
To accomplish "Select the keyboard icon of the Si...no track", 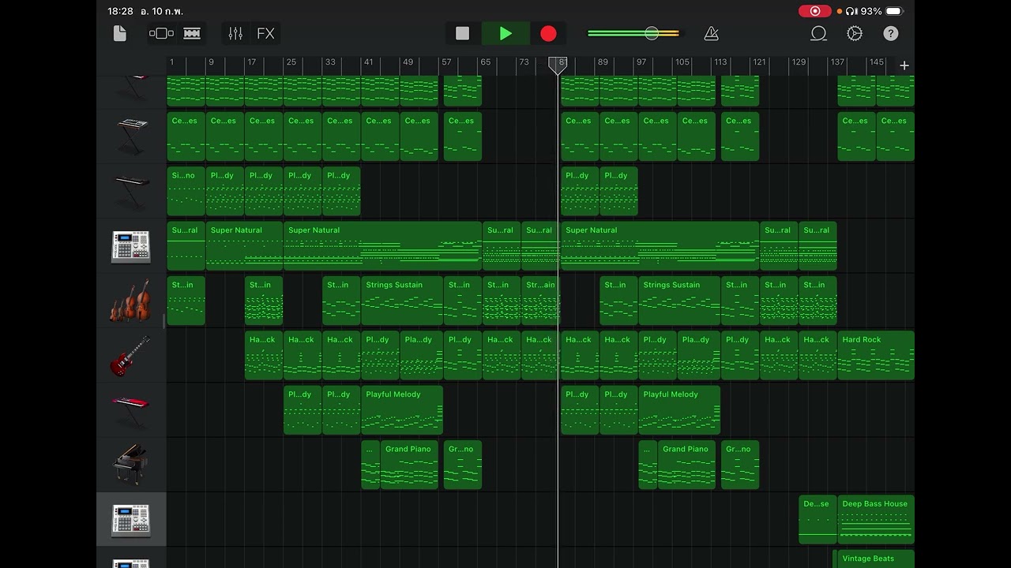I will click(x=132, y=191).
